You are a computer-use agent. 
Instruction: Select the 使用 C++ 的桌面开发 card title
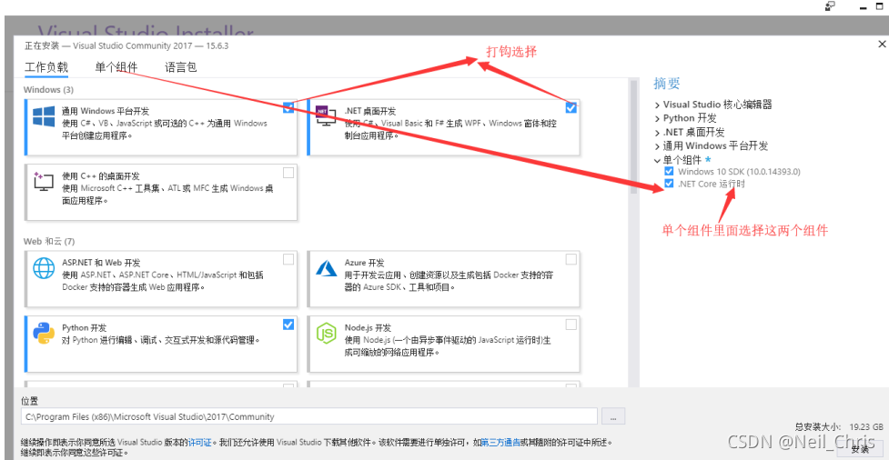101,175
